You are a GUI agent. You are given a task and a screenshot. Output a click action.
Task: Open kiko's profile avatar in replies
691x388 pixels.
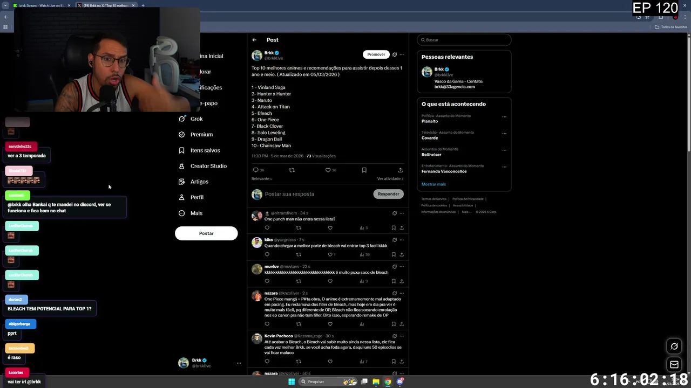(x=257, y=243)
